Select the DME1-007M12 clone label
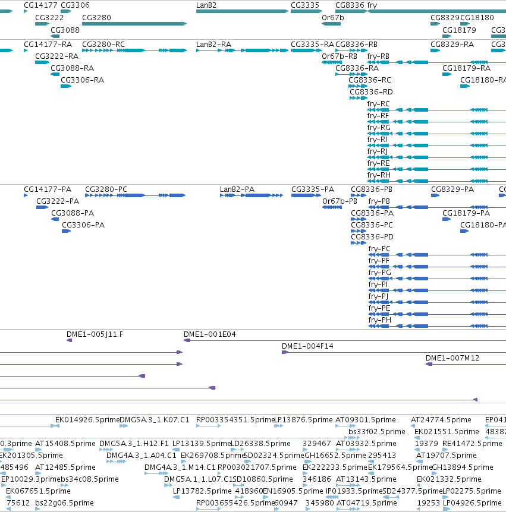 (452, 358)
